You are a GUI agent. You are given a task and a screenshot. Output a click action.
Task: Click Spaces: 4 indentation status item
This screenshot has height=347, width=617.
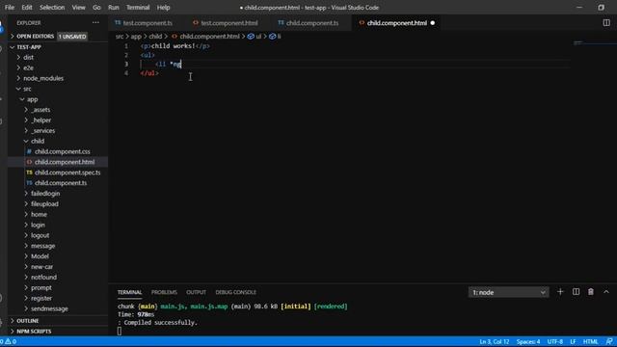tap(528, 341)
